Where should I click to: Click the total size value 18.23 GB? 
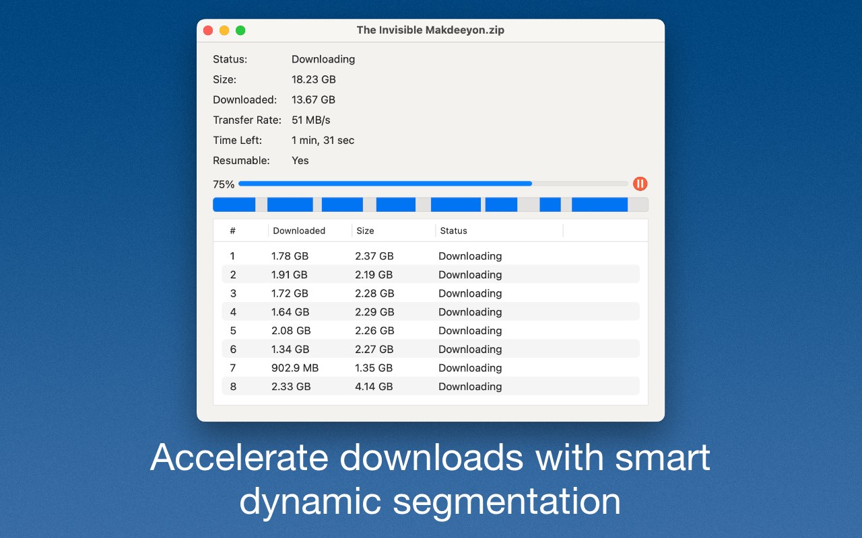314,79
